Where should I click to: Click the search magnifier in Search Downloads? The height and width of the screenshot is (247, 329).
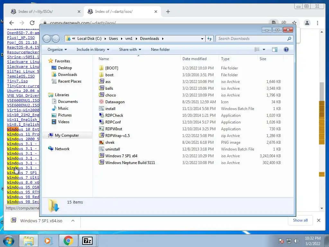(289, 39)
